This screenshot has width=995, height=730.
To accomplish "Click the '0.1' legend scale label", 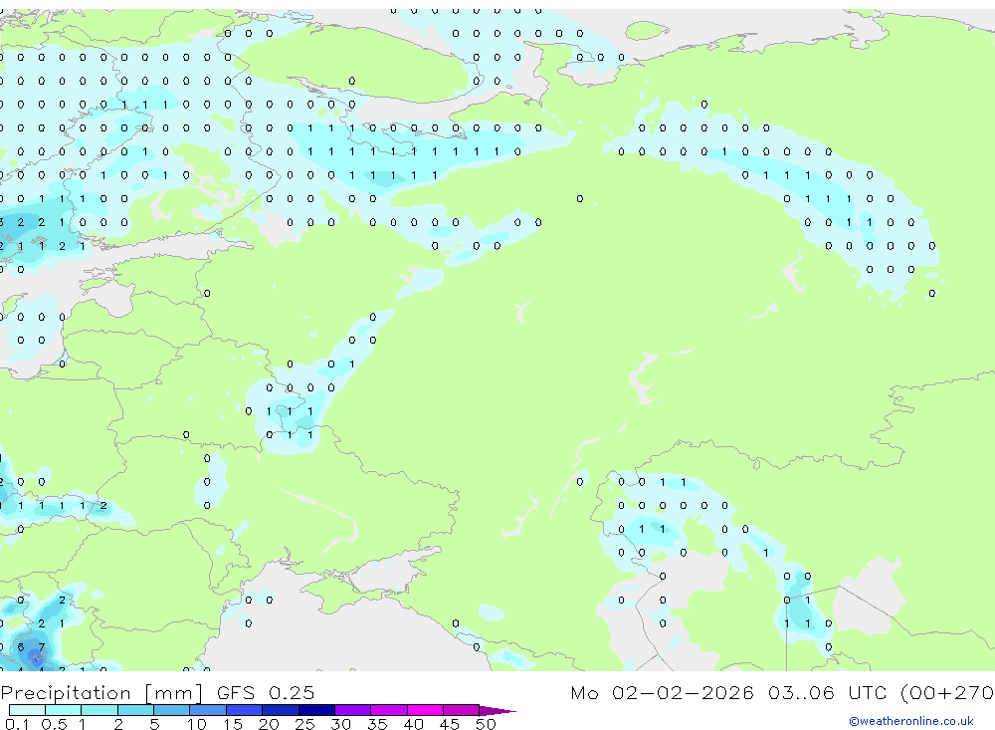I will click(17, 724).
